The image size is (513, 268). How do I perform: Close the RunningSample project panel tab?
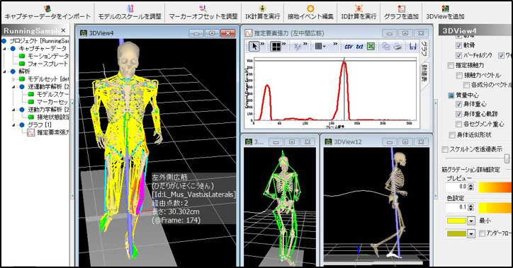(x=63, y=30)
